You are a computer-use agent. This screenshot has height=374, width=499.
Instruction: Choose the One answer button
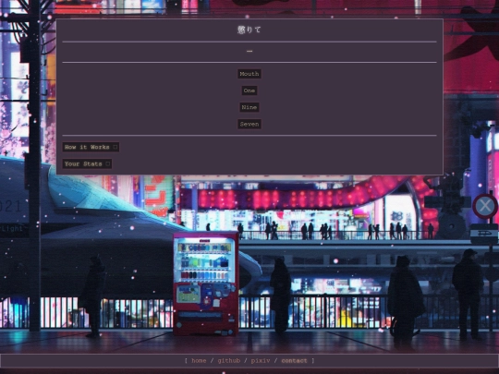tap(249, 90)
